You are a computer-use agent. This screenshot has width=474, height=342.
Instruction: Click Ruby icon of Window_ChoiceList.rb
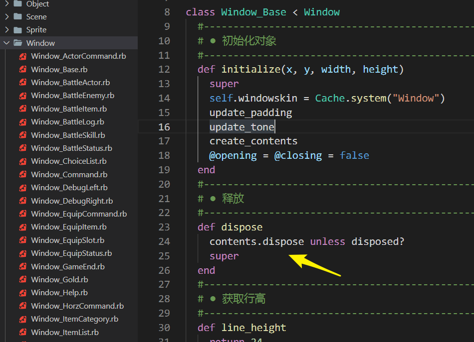point(23,161)
